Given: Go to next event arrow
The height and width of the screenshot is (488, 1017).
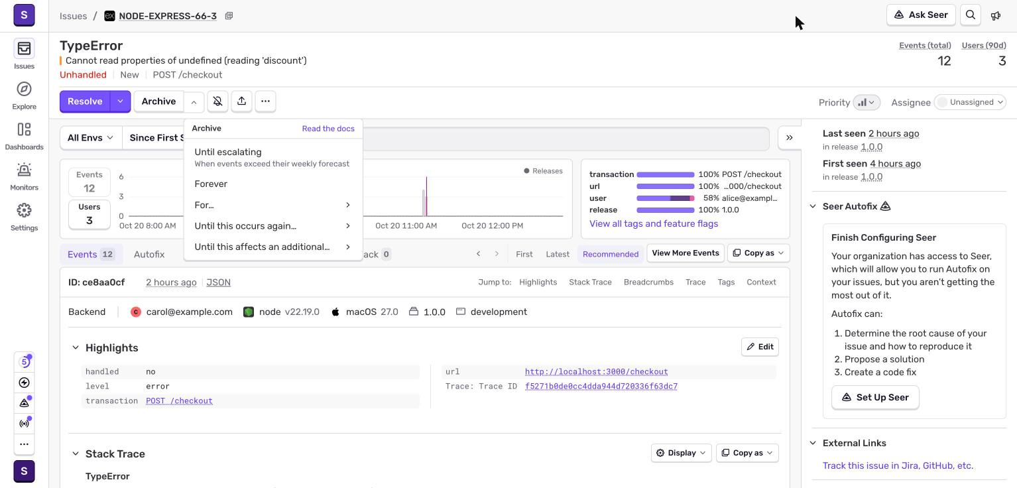Looking at the screenshot, I should click(497, 253).
